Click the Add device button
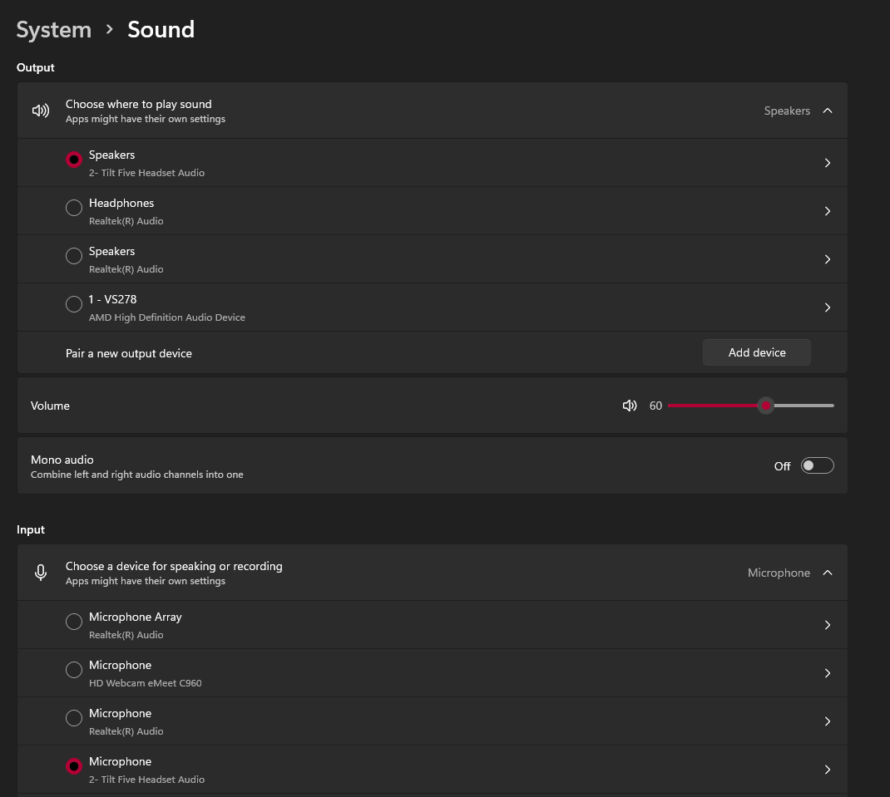Image resolution: width=890 pixels, height=797 pixels. [x=757, y=352]
